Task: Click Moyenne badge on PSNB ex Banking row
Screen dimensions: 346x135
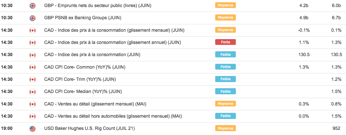Action: pos(225,17)
